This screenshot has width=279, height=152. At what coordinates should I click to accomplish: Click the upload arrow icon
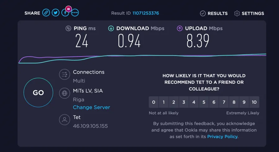[179, 28]
